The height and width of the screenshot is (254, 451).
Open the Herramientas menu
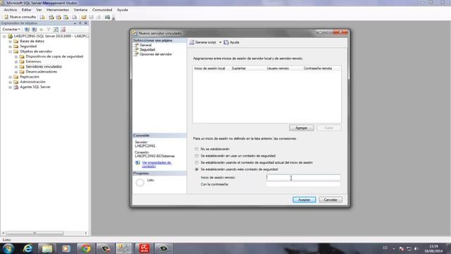click(x=58, y=10)
